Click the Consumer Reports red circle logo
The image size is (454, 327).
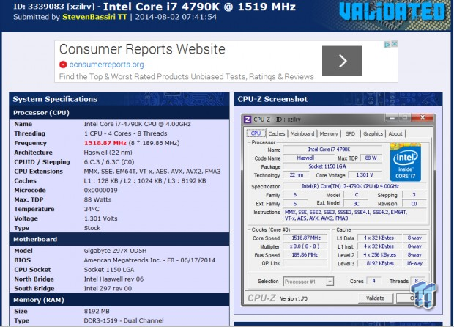(63, 65)
